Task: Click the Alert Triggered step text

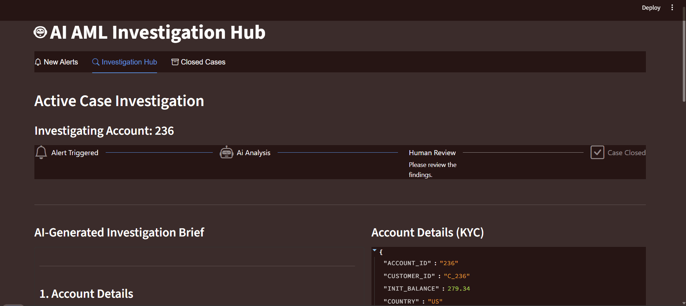Action: pyautogui.click(x=75, y=153)
